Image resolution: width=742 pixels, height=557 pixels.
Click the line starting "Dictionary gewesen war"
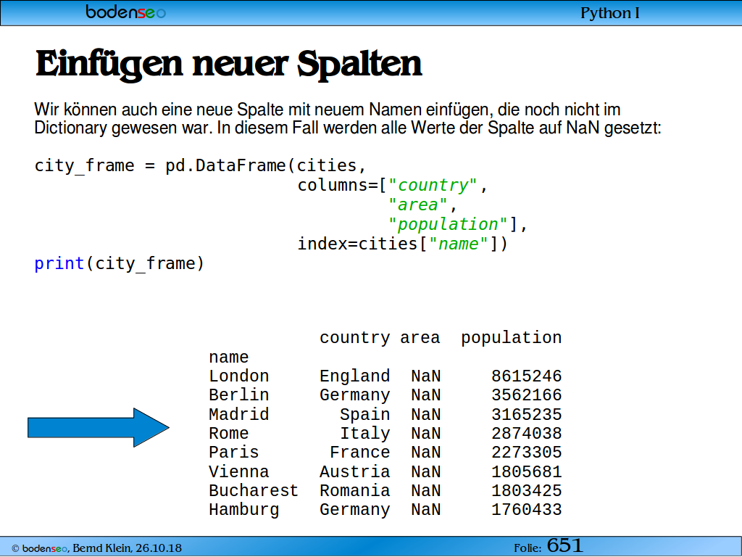pyautogui.click(x=347, y=128)
